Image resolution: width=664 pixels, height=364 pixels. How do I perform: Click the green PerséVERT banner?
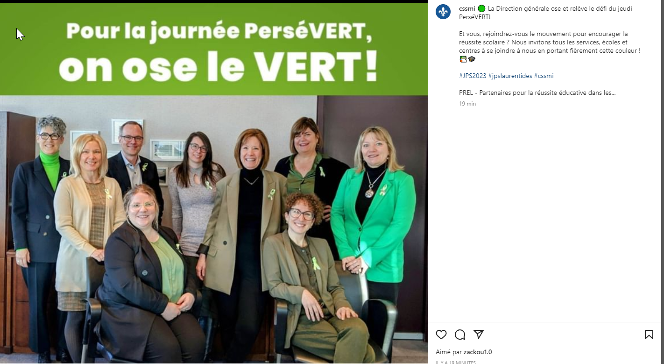tap(214, 49)
